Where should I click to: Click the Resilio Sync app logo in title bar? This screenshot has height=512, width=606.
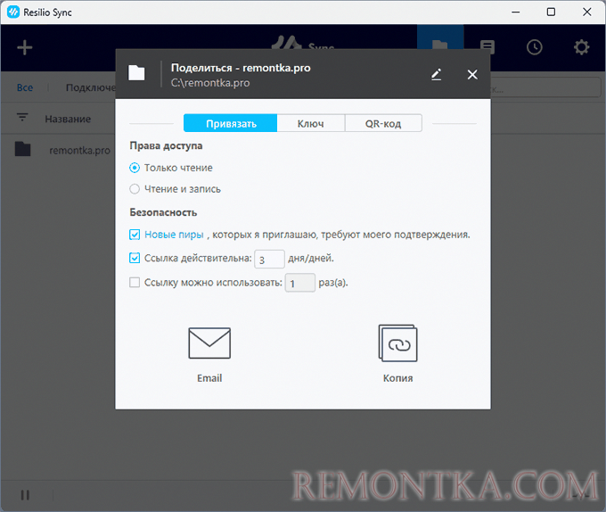point(13,12)
